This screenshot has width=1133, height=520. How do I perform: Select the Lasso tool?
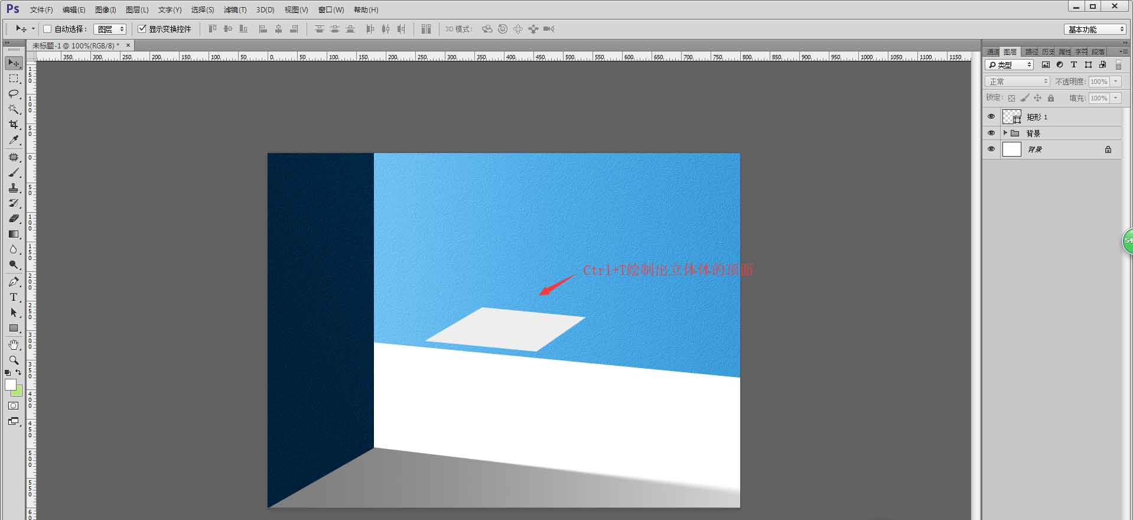coord(14,94)
